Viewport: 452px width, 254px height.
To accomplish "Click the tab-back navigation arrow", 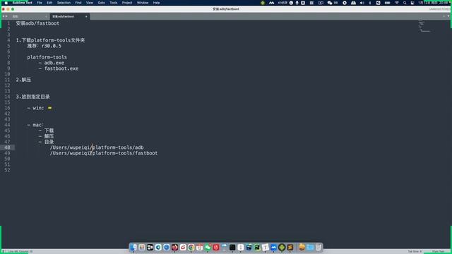I will click(x=3, y=16).
